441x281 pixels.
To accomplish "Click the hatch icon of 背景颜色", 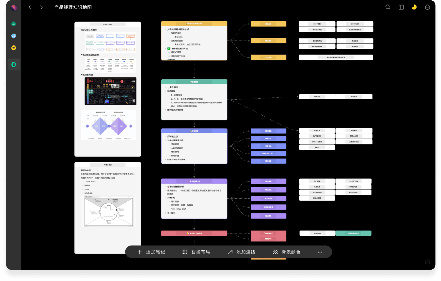I will click(275, 252).
